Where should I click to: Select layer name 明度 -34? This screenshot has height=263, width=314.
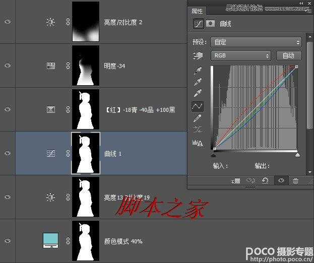coord(114,66)
